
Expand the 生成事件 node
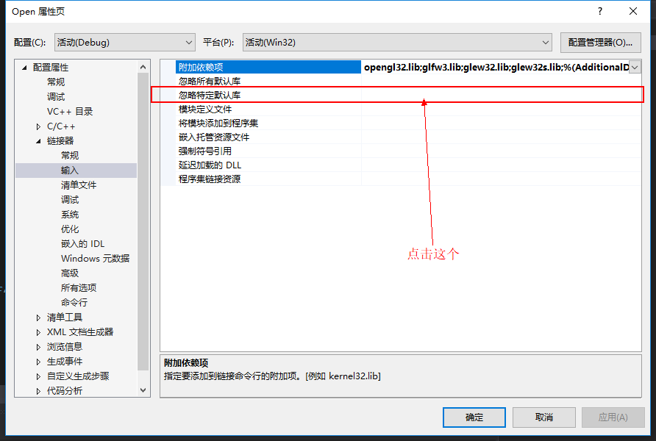point(38,362)
